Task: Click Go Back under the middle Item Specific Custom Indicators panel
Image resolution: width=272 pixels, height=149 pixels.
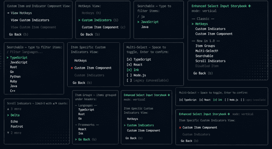Action: pyautogui.click(x=82, y=83)
